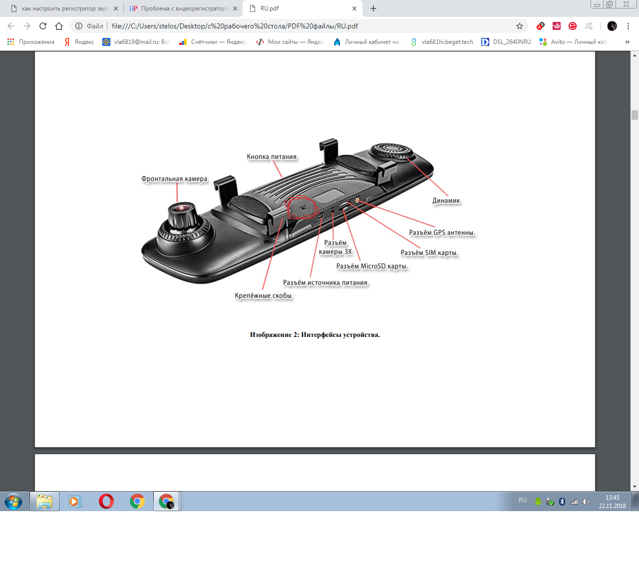Bookmark this page with the star icon
This screenshot has height=575, width=639.
click(x=519, y=26)
